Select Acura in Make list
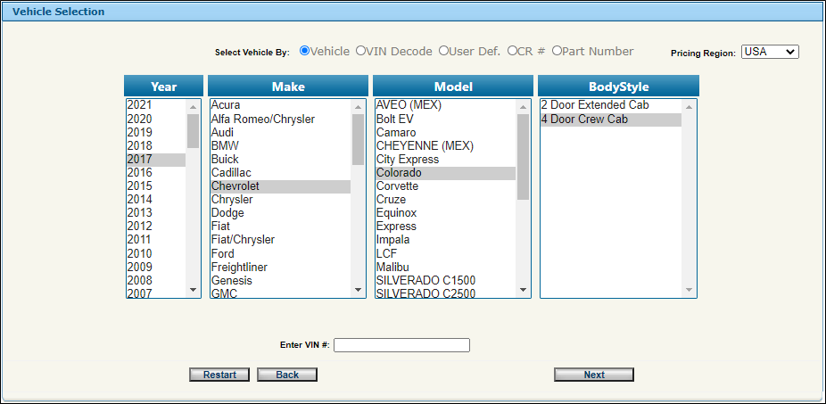This screenshot has width=826, height=404. coord(280,105)
